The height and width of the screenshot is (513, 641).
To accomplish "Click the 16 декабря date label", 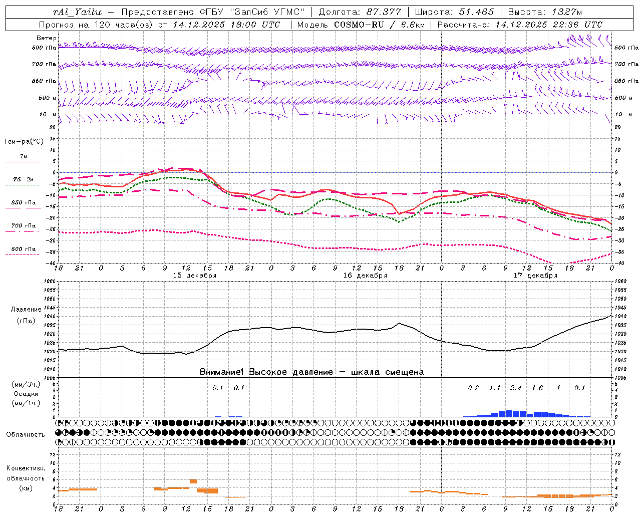I will 365,276.
